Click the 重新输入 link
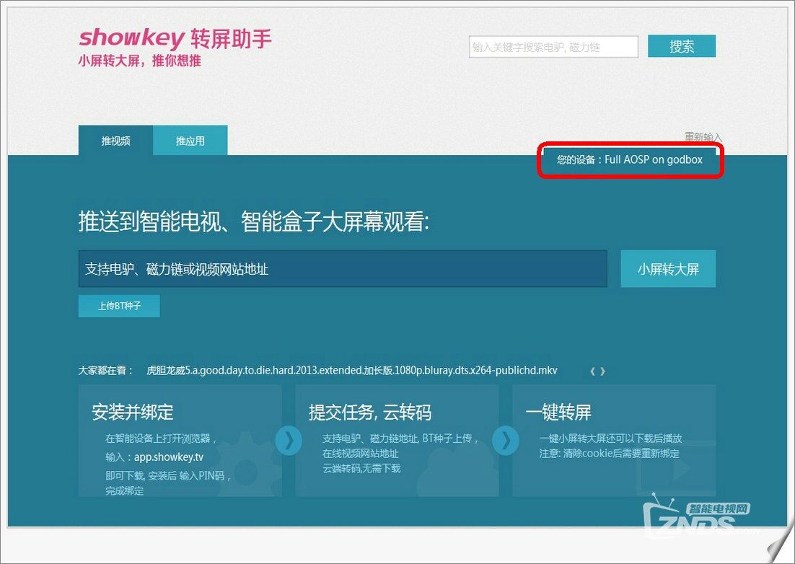This screenshot has width=795, height=564. click(703, 137)
